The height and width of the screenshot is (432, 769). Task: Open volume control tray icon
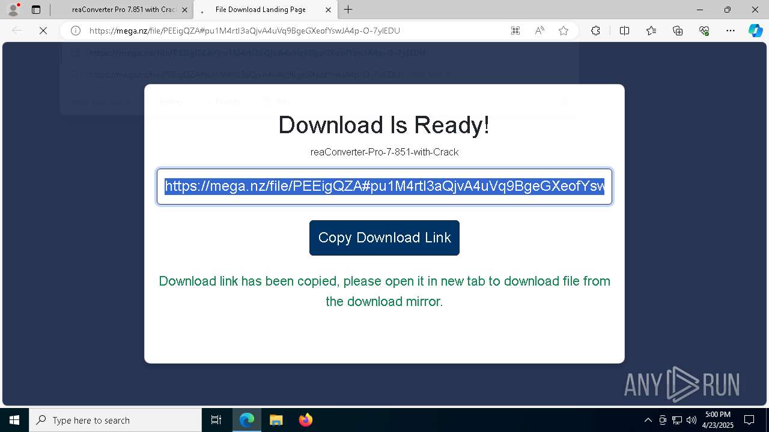[691, 420]
